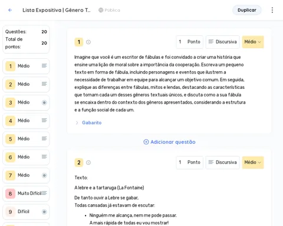Click the Questões count summary
Image resolution: width=283 pixels, height=226 pixels.
[26, 32]
